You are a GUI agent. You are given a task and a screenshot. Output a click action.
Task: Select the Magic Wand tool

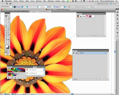tap(6, 18)
